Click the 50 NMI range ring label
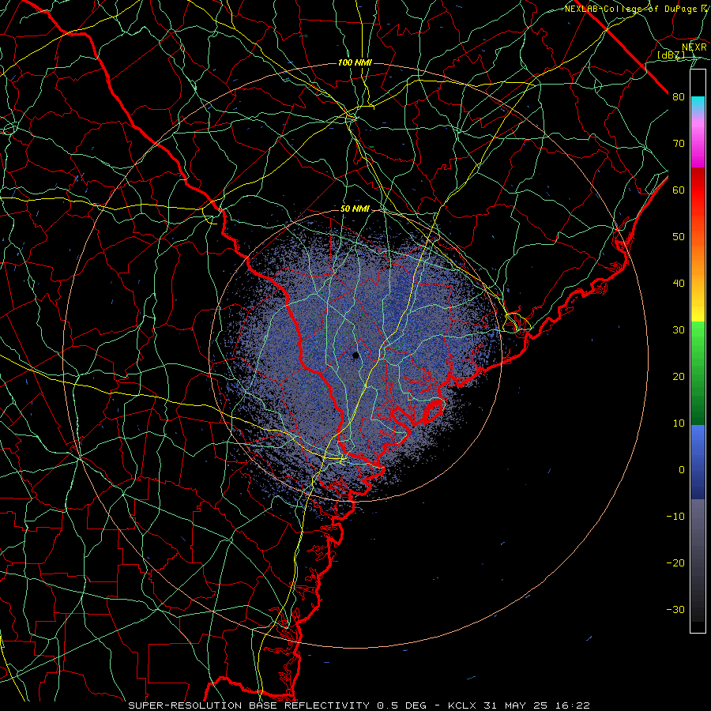This screenshot has height=711, width=711. tap(355, 209)
